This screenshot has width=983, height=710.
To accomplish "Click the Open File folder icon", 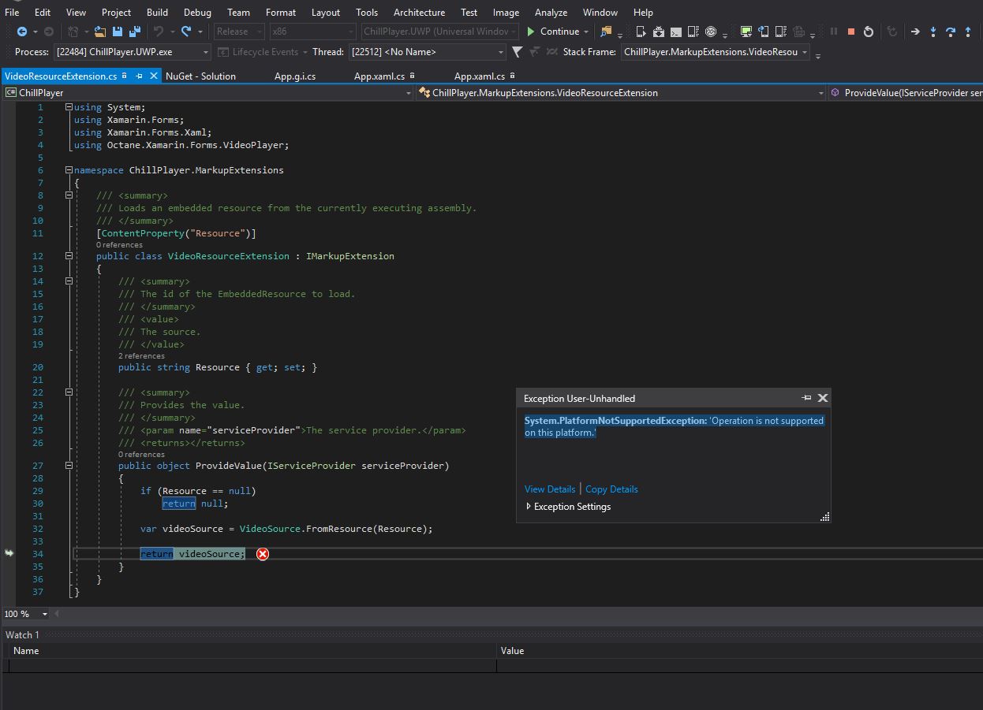I will [100, 32].
